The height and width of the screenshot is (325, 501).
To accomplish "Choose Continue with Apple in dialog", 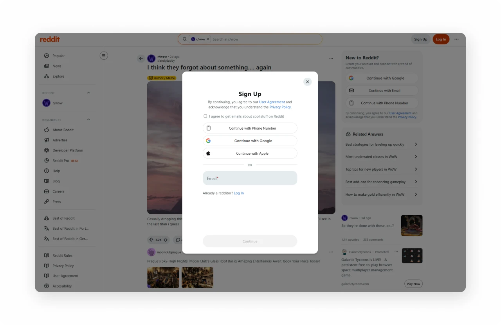I will 250,153.
